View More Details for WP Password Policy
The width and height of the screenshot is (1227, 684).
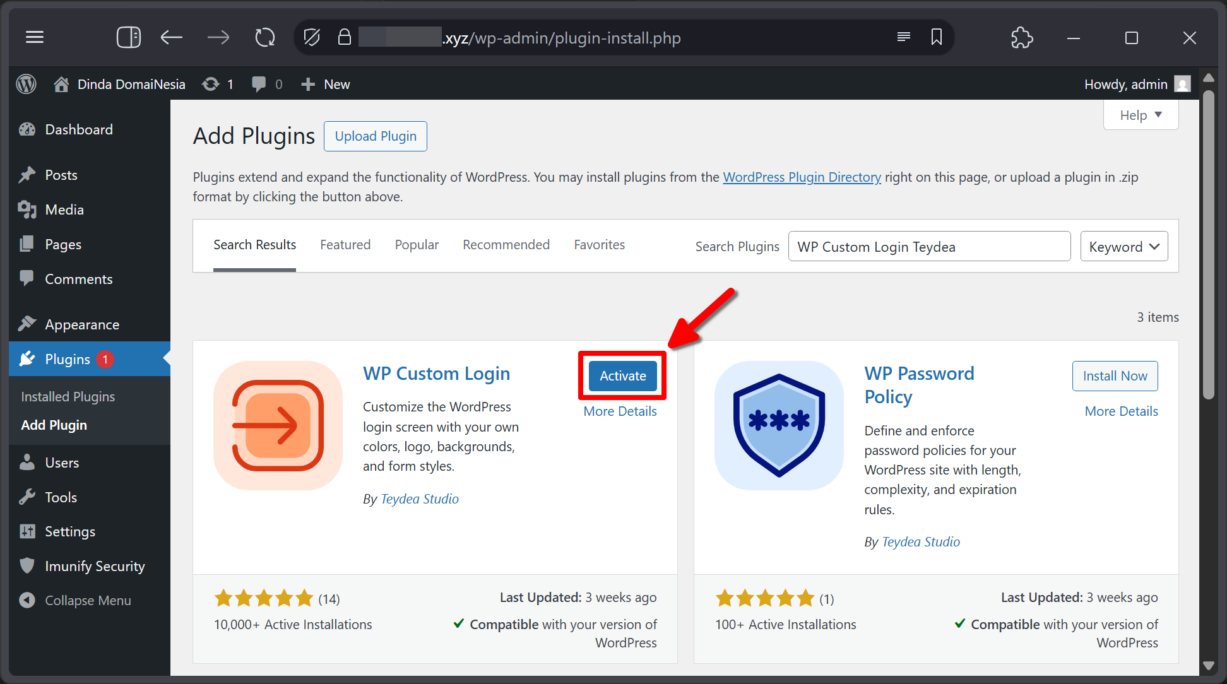[x=1121, y=411]
